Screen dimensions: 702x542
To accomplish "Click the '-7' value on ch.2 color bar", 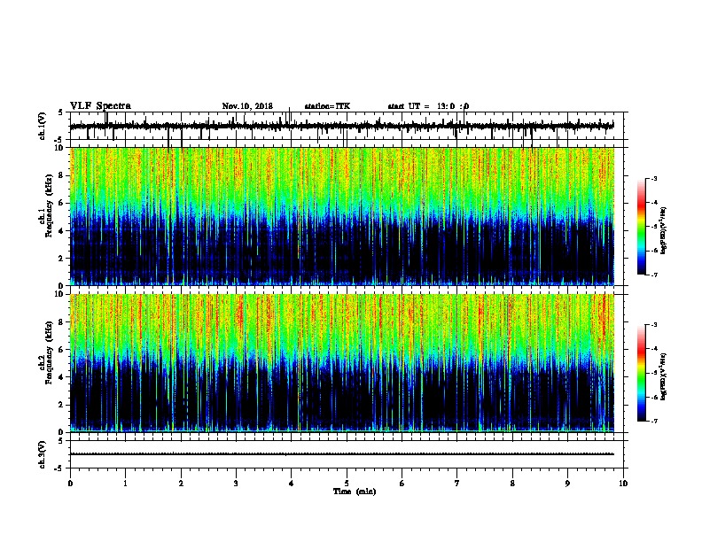I will tap(654, 422).
